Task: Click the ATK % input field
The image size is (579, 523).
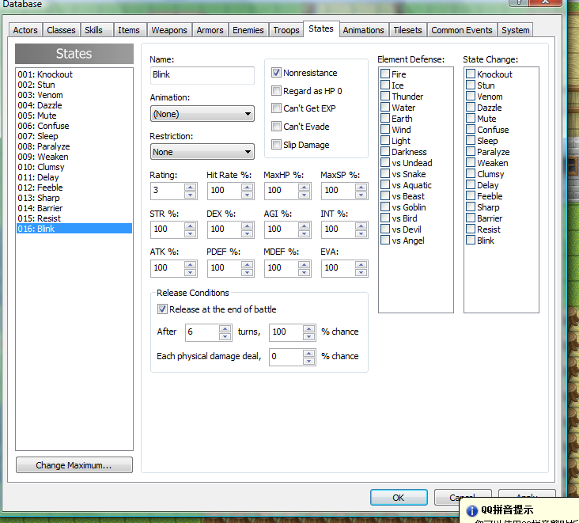Action: pos(167,267)
